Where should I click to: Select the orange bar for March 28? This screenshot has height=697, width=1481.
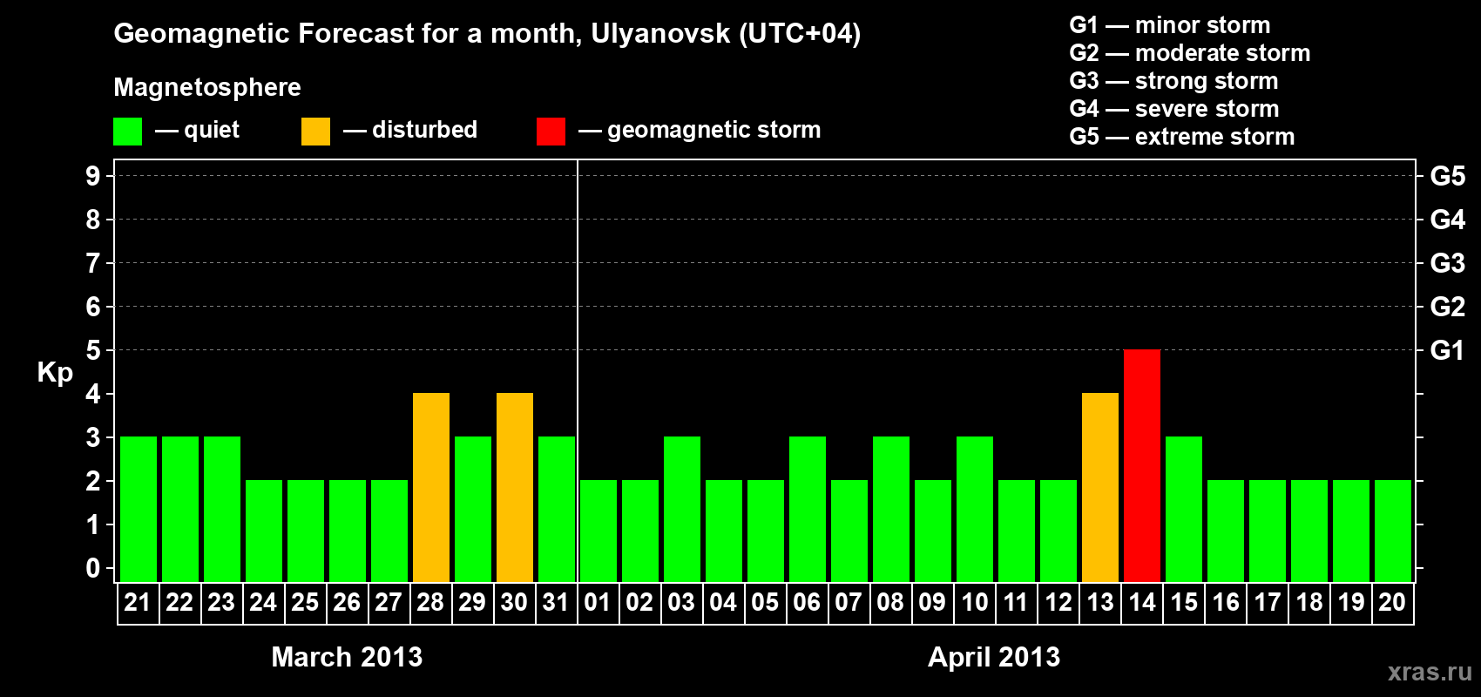point(431,487)
